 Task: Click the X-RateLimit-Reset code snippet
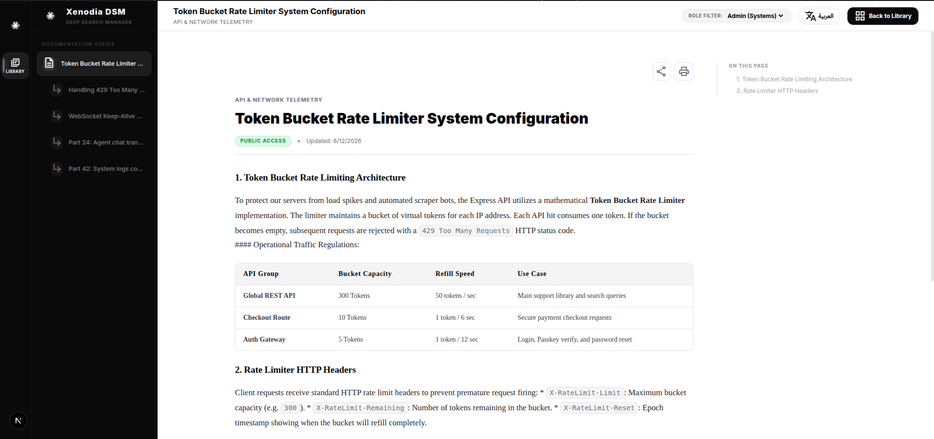click(x=599, y=408)
